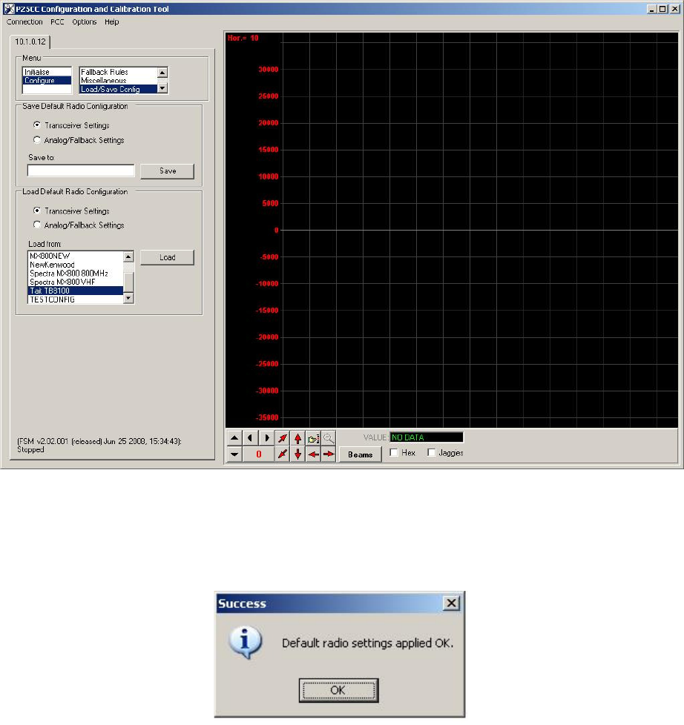Open the Connection menu
Viewport: 684px width, 725px height.
24,21
